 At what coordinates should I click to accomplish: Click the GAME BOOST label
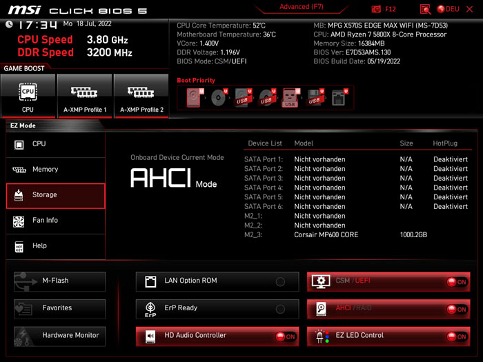tap(24, 68)
